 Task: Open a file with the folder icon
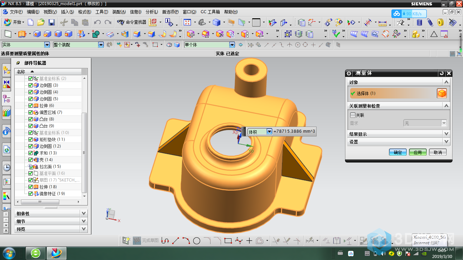pyautogui.click(x=41, y=22)
